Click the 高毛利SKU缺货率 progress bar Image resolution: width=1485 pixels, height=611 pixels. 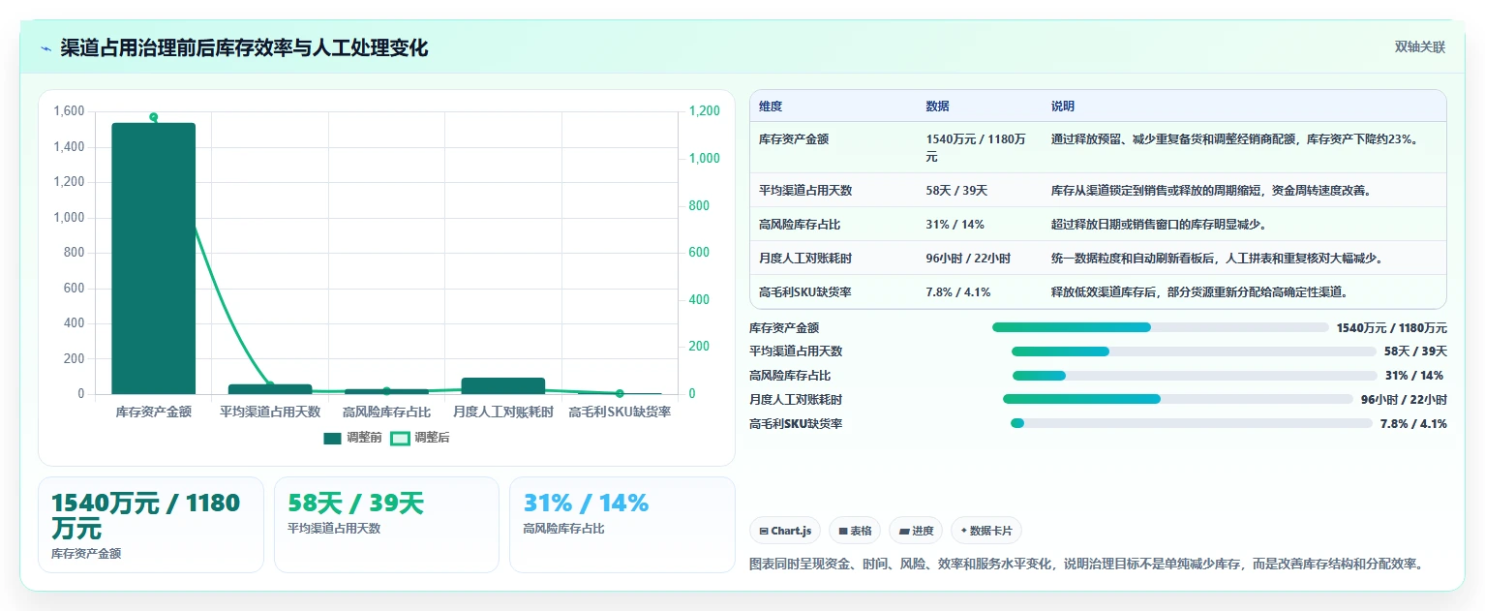[1192, 423]
